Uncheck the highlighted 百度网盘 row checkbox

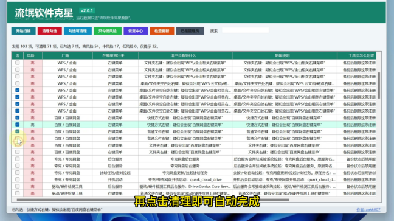[x=18, y=125]
